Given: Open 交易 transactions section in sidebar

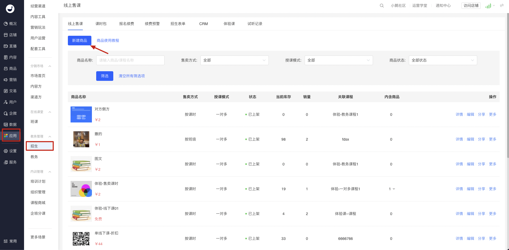Looking at the screenshot, I should point(10,91).
